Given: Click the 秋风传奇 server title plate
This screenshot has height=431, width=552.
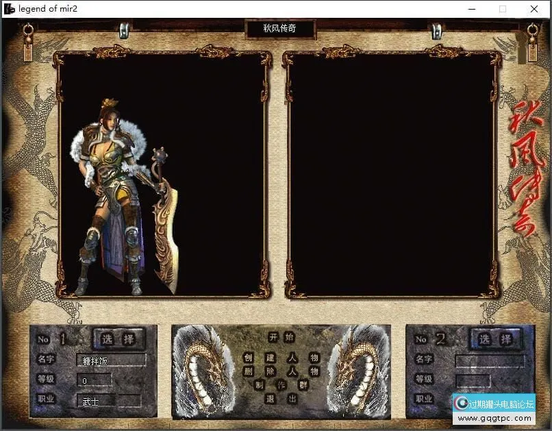Looking at the screenshot, I should tap(280, 29).
